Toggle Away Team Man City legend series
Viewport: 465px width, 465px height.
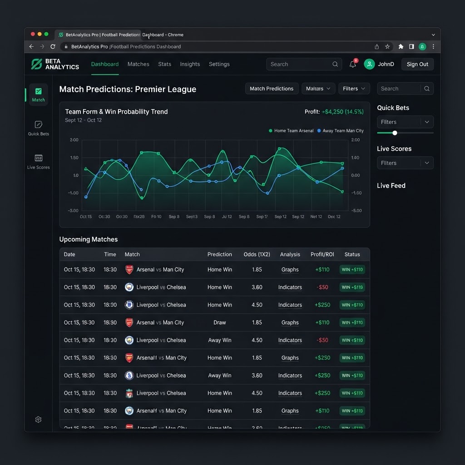click(340, 130)
